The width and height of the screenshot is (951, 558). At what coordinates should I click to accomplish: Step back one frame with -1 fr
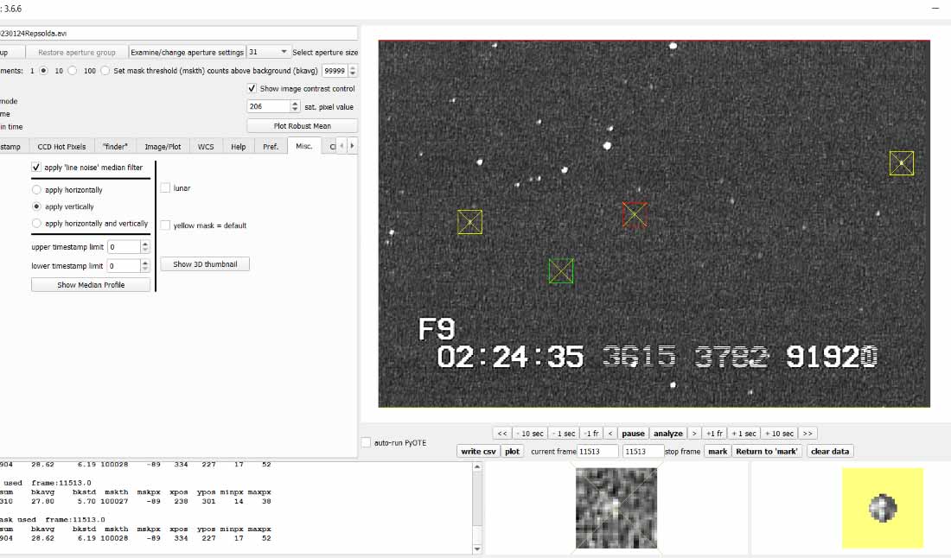(591, 434)
